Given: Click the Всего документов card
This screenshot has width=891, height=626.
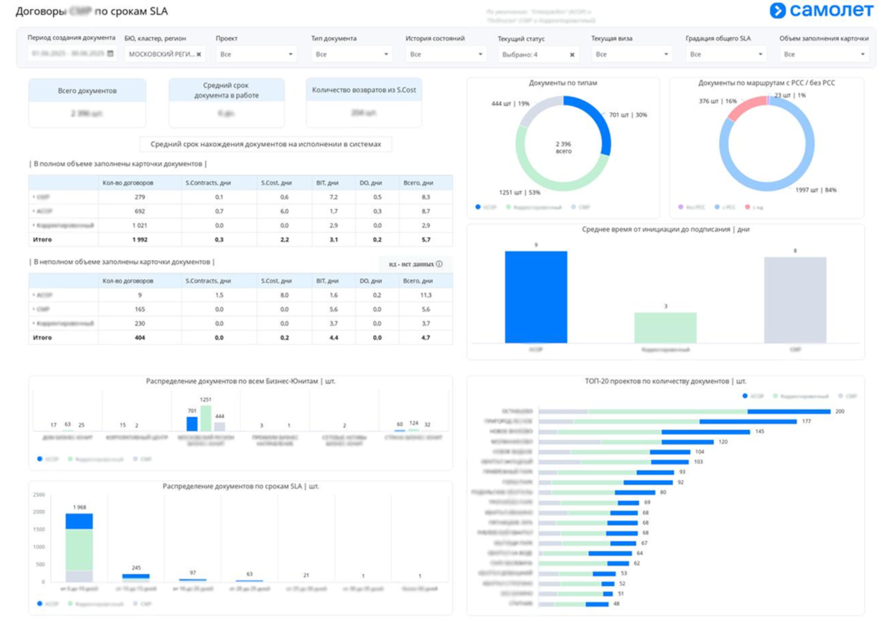Looking at the screenshot, I should (87, 103).
